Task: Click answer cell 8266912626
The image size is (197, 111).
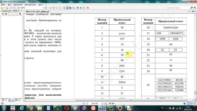Action: [x=171, y=27]
